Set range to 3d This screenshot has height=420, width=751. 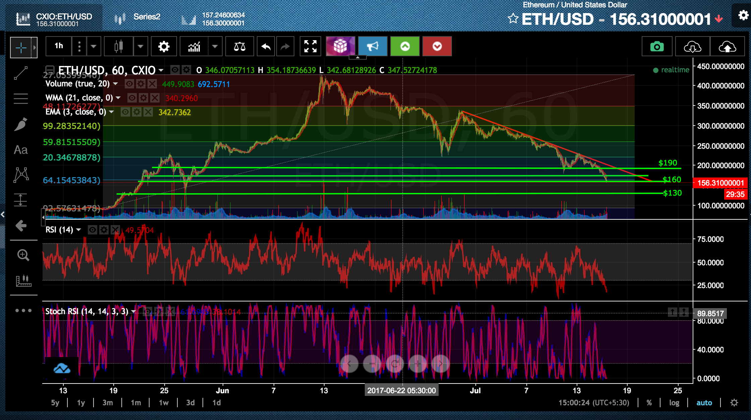(190, 403)
